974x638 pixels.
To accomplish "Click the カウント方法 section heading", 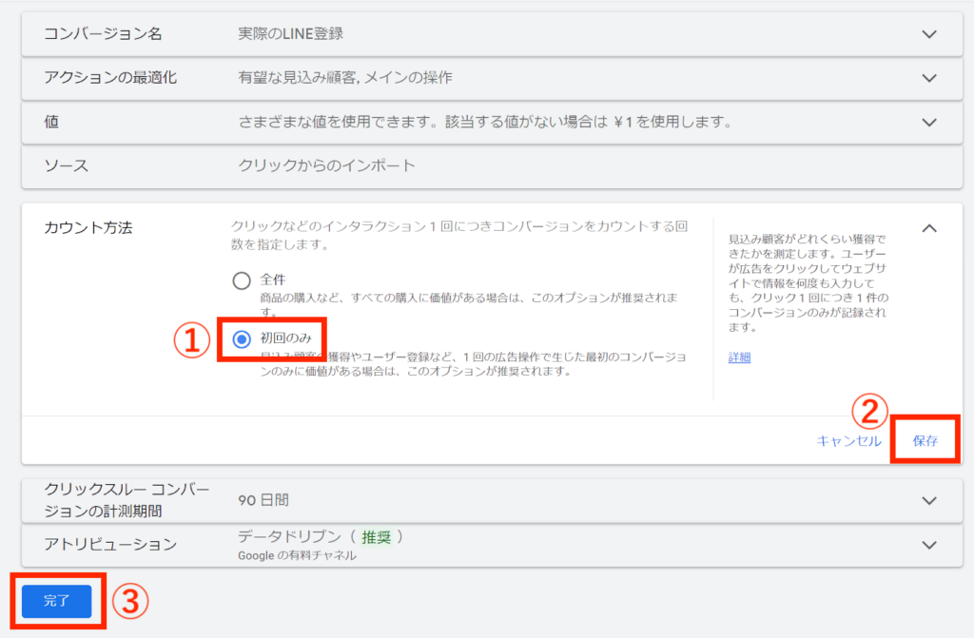I will 88,228.
